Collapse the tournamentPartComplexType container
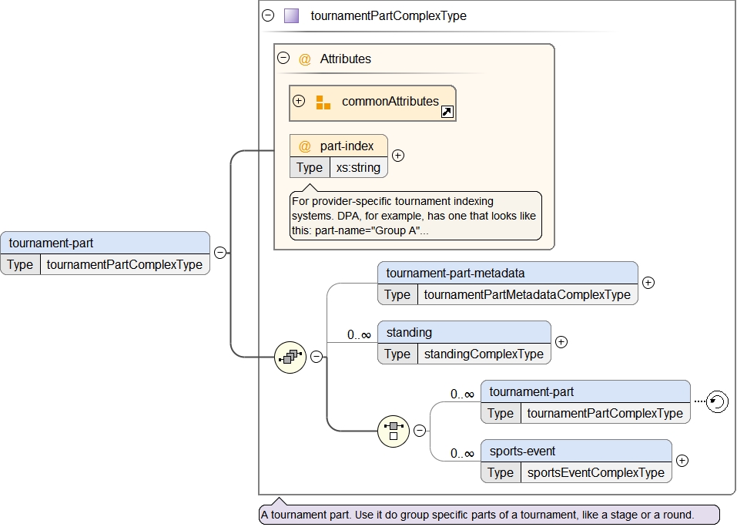The image size is (737, 527). (268, 15)
